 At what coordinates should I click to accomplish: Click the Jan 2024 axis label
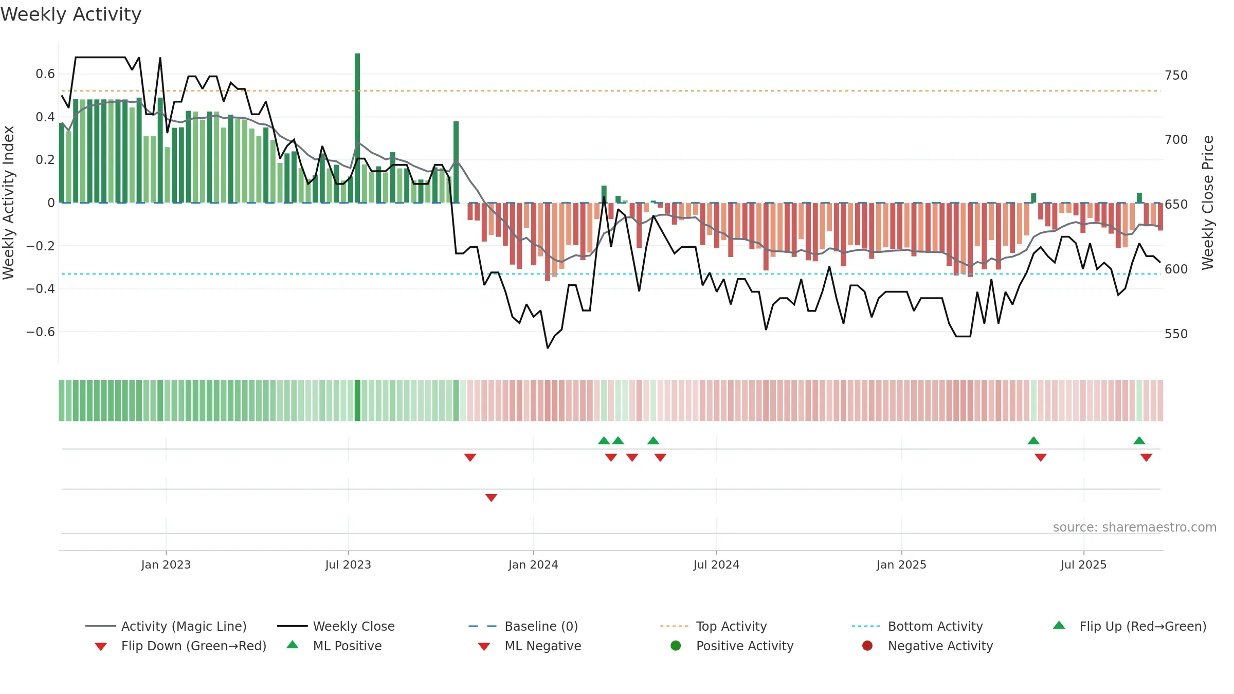click(533, 565)
